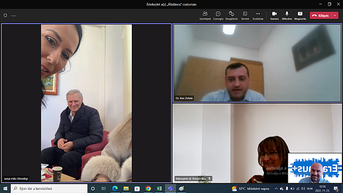Screen dimensions: 343x193
Task: Toggle the Mikrofon mute
Action: coord(287,16)
